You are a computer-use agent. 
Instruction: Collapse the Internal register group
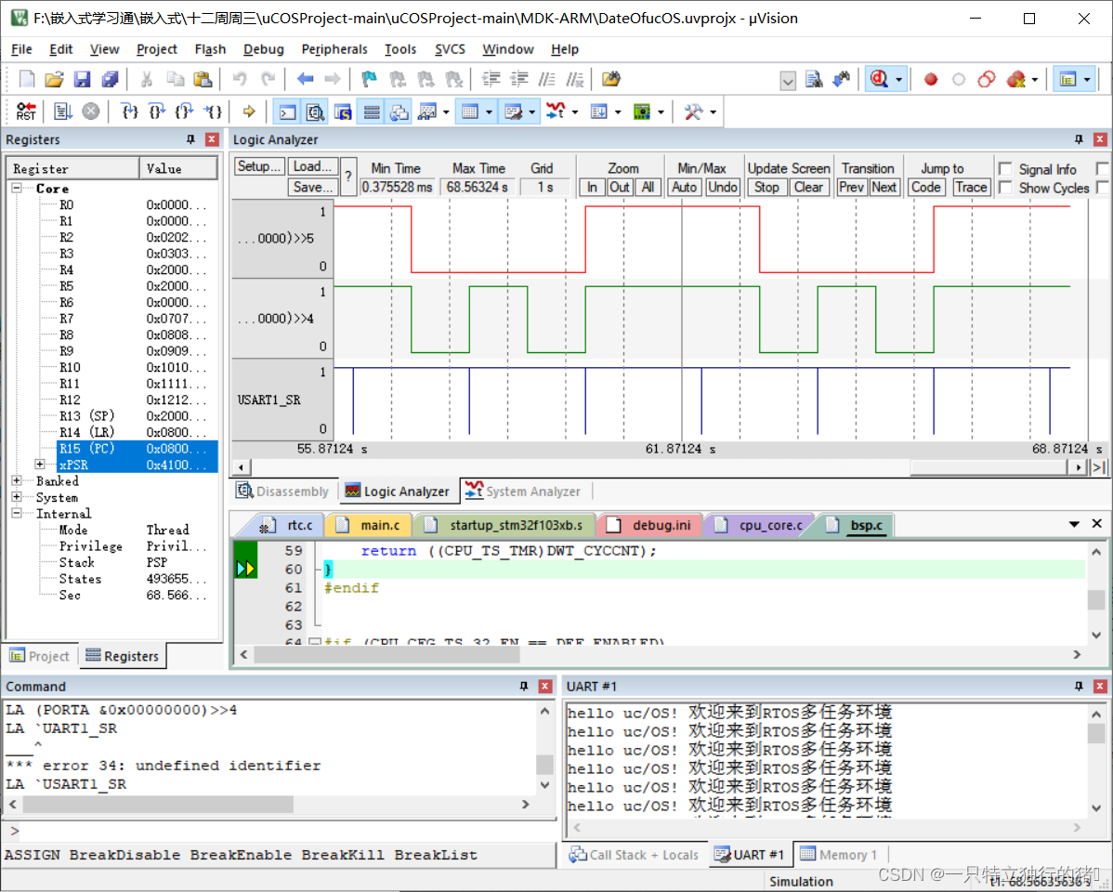tap(17, 514)
